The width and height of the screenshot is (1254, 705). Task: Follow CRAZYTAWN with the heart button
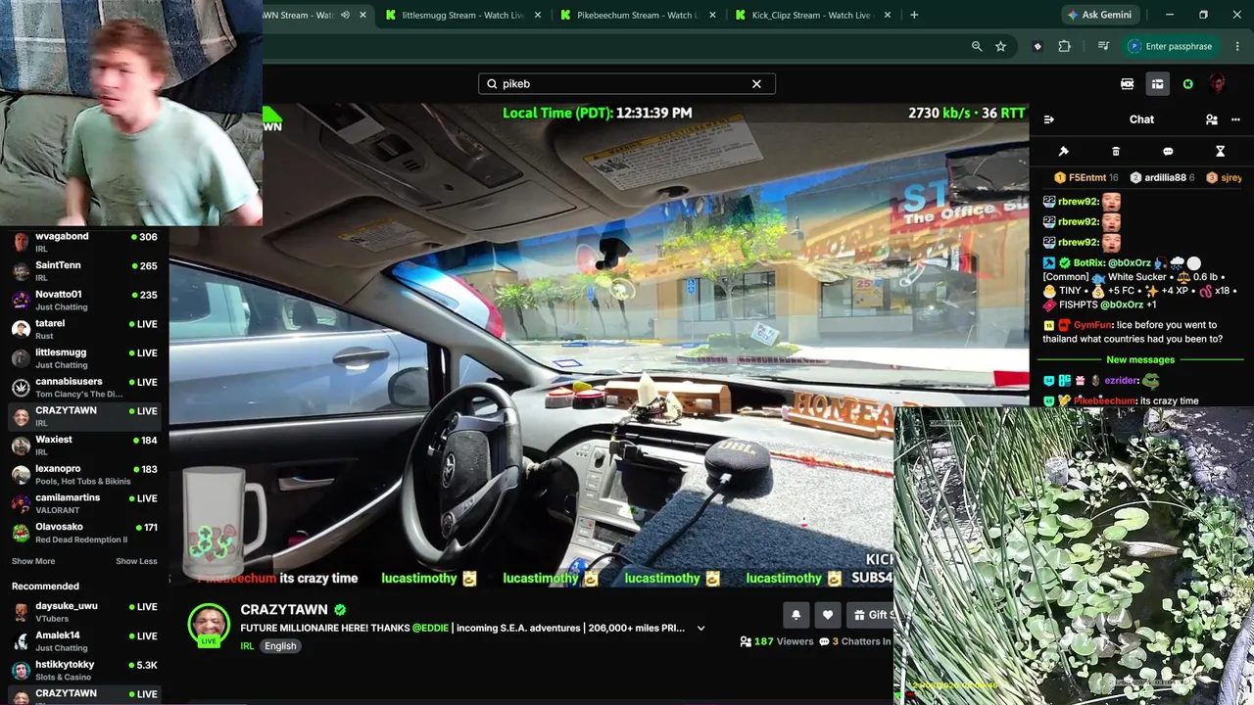tap(828, 615)
